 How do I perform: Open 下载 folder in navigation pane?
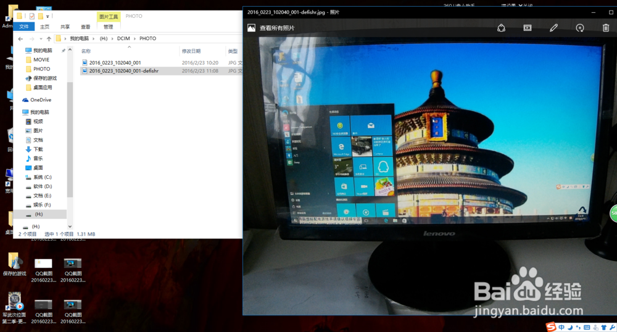point(38,149)
